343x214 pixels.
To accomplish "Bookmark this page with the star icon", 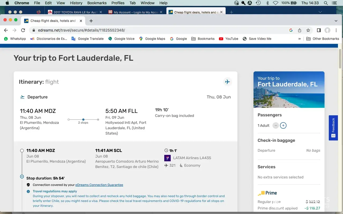I will [x=308, y=30].
